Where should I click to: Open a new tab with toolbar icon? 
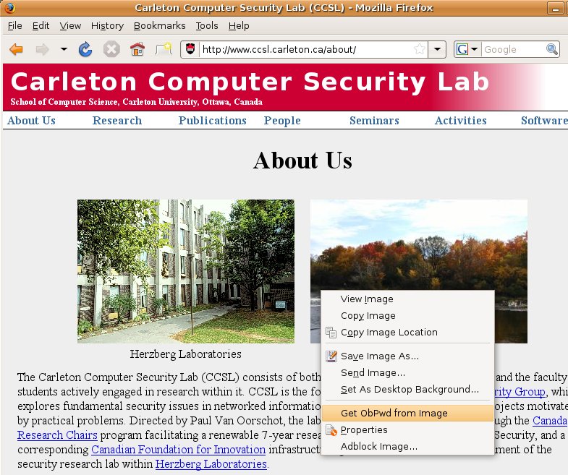tap(164, 49)
